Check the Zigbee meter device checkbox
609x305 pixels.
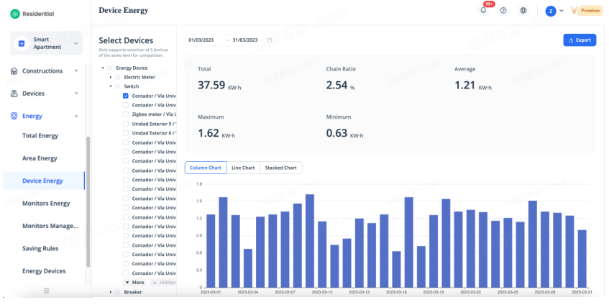point(126,114)
